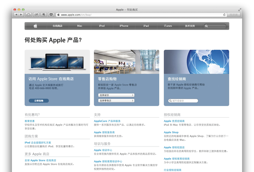Click the 城市或省份 search field

click(183, 101)
